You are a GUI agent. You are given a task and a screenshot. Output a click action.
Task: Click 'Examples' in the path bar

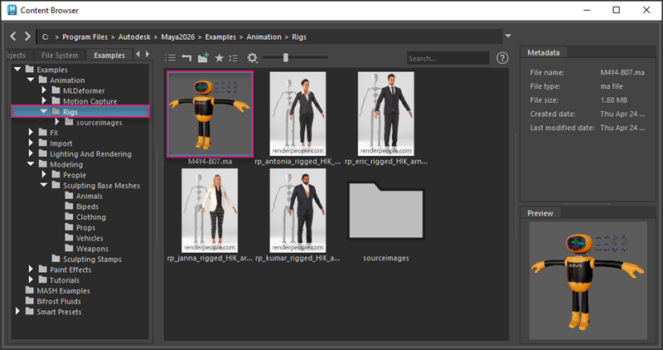[x=220, y=36]
